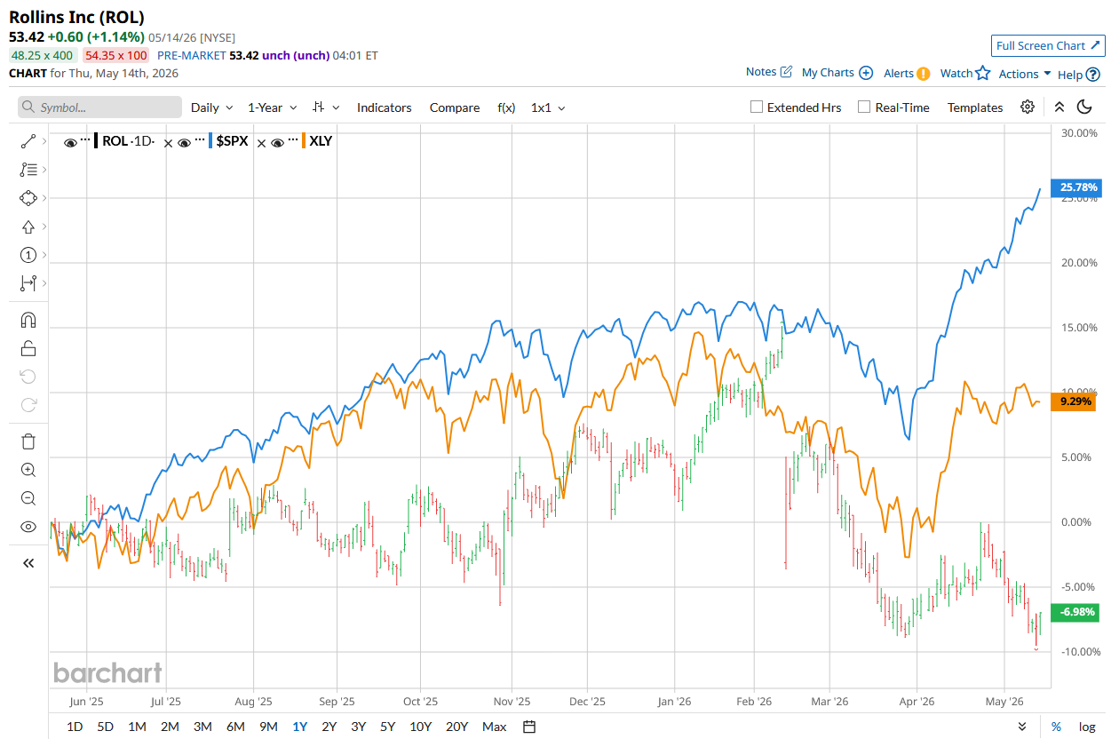Open chart settings gear icon

coord(1028,107)
